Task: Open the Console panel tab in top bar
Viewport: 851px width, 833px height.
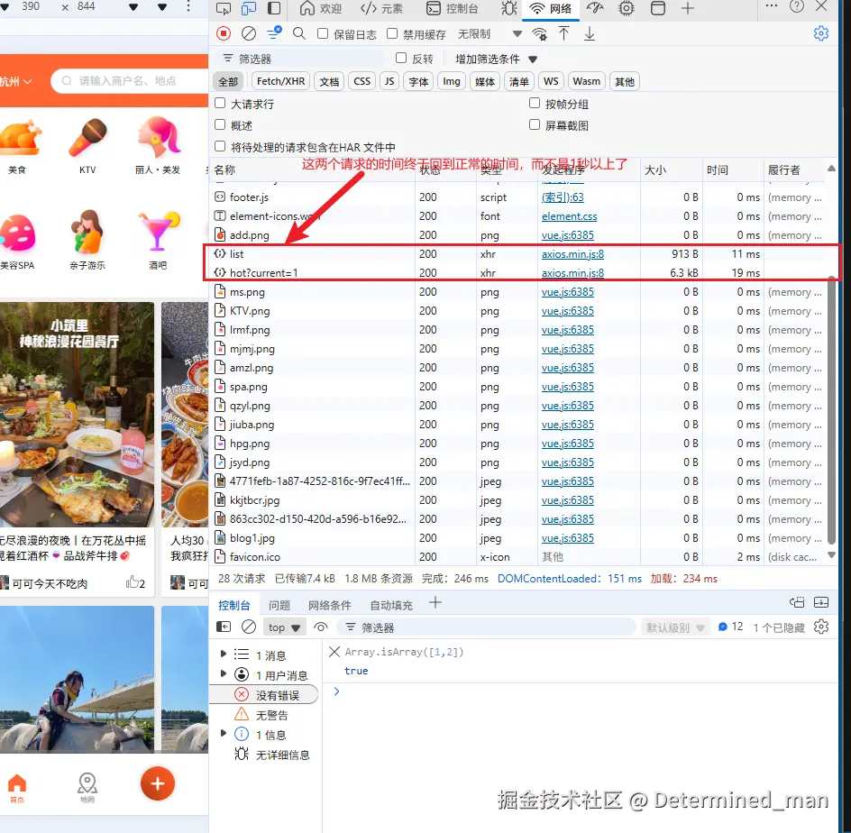Action: coord(453,9)
